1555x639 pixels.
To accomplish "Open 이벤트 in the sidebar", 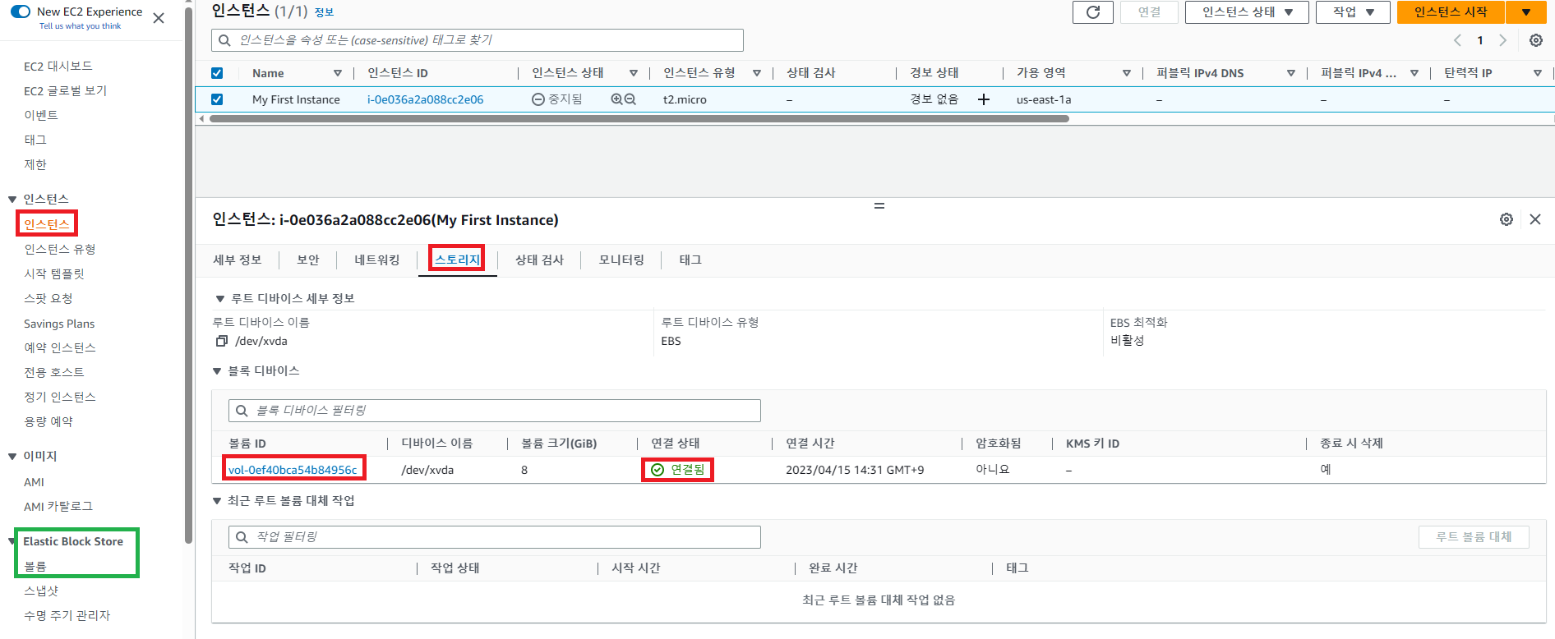I will coord(41,115).
